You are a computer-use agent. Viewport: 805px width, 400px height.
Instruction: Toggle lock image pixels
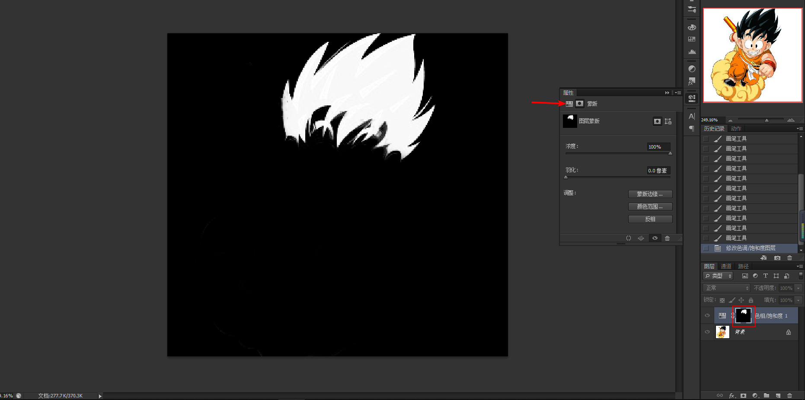732,300
